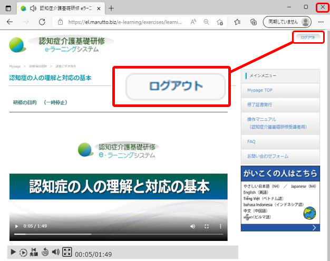This screenshot has height=261, width=330.
Task: Open the video's three-dot options menu
Action: [220, 226]
